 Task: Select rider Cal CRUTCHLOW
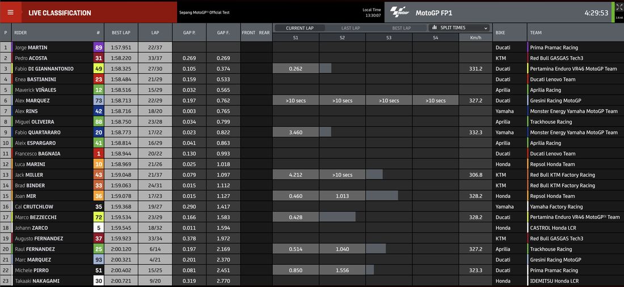click(34, 206)
